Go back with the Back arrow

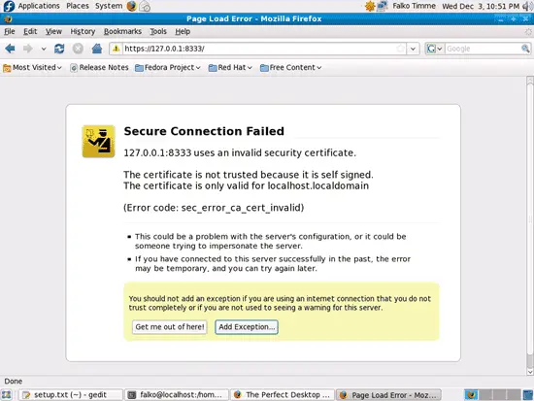(11, 49)
